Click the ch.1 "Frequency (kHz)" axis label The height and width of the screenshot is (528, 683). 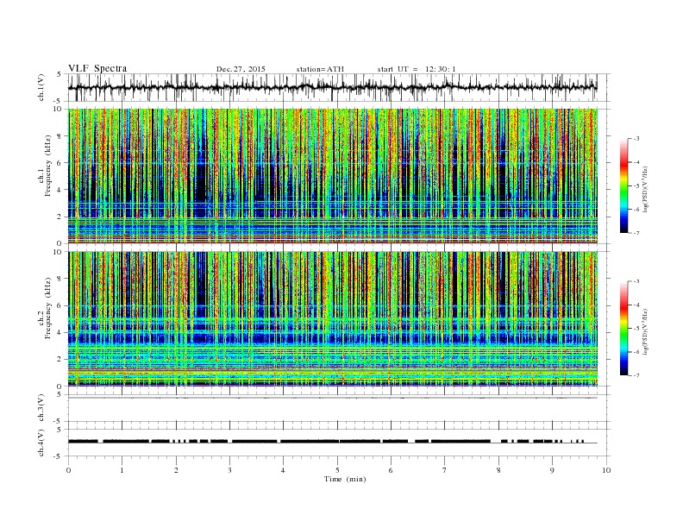tap(48, 165)
